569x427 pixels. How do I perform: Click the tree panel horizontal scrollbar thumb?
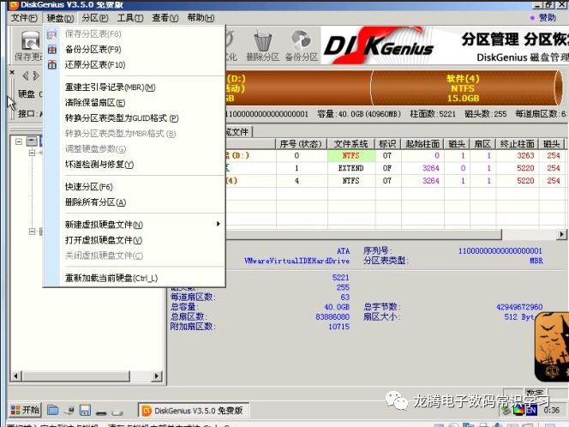coord(75,376)
